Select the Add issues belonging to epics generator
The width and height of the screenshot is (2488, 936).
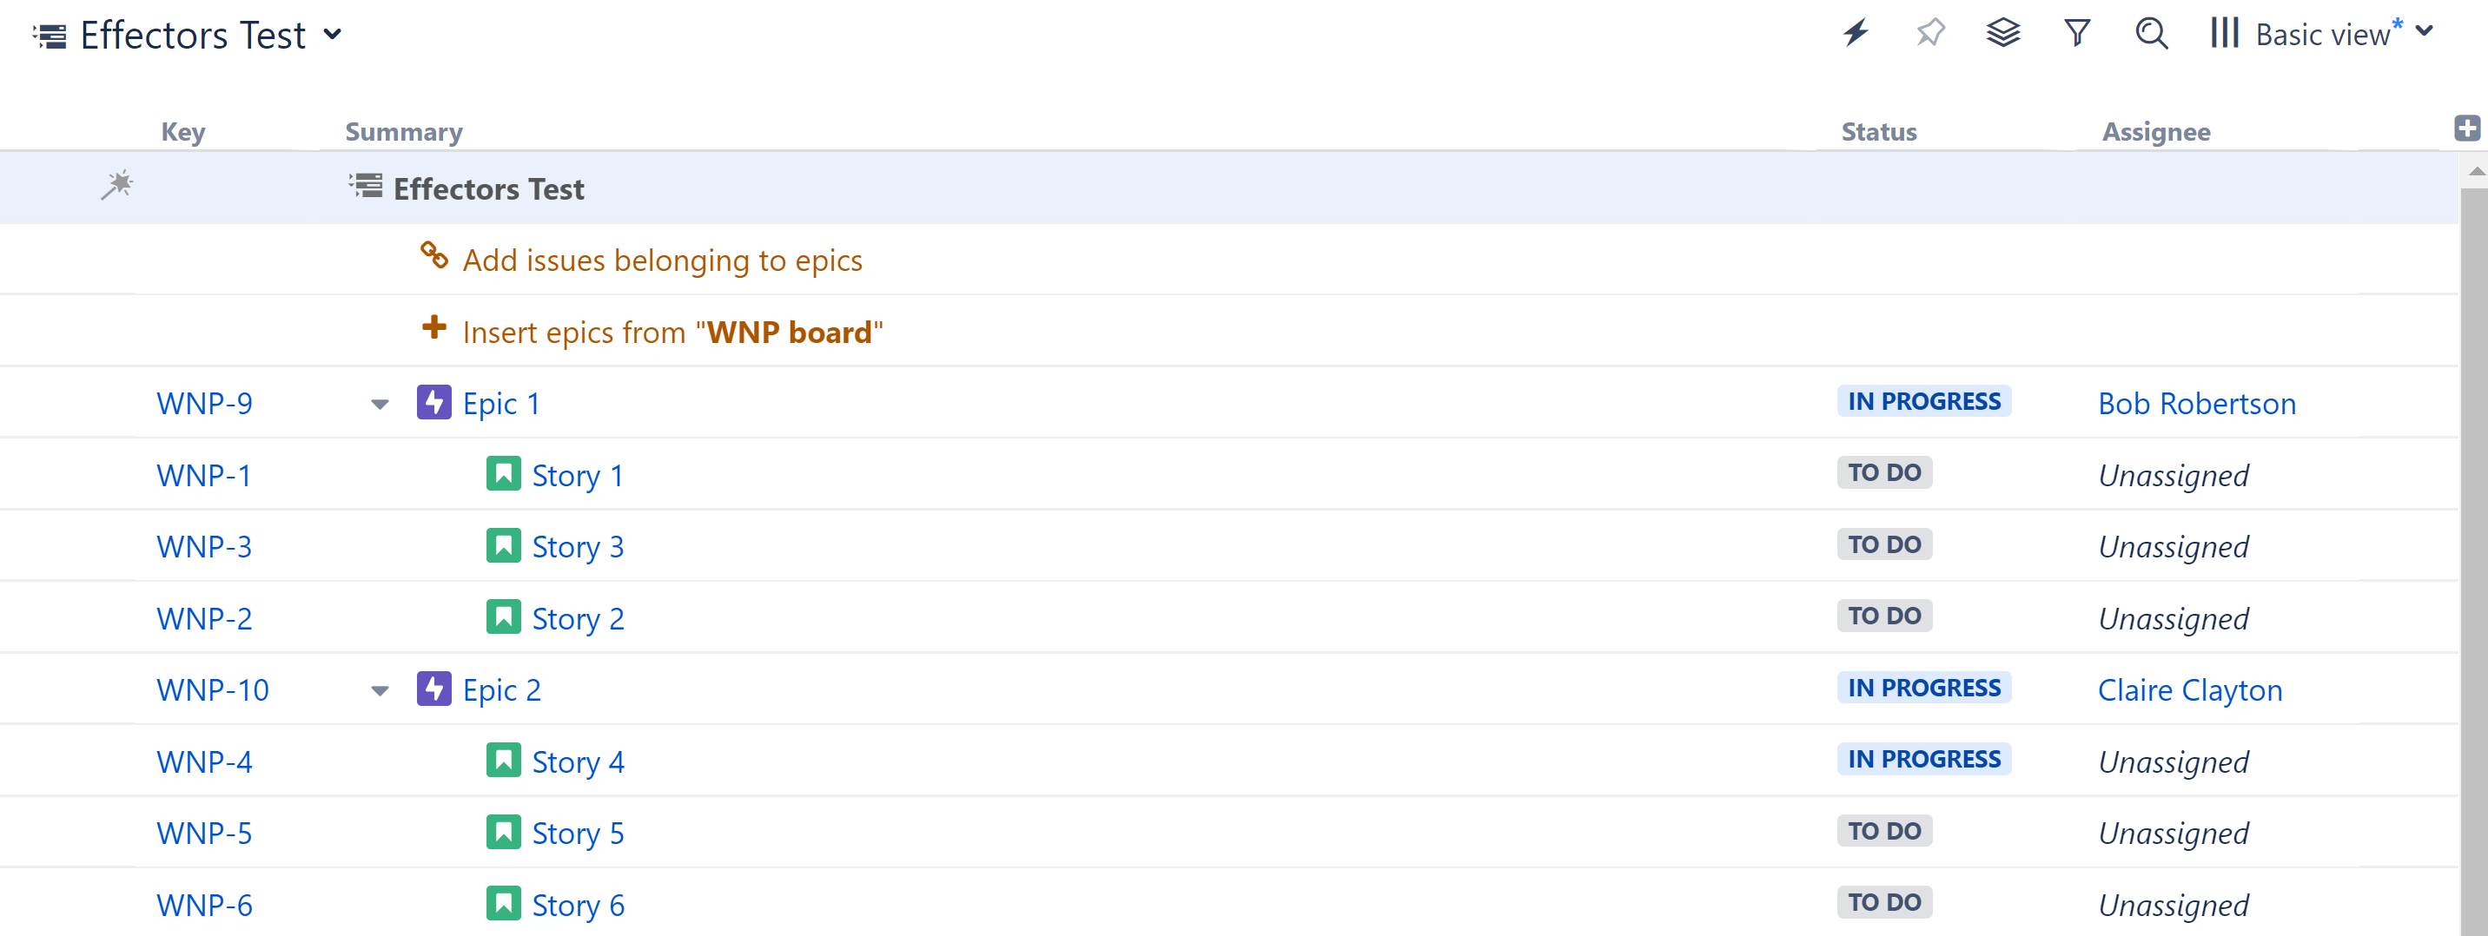[x=662, y=260]
